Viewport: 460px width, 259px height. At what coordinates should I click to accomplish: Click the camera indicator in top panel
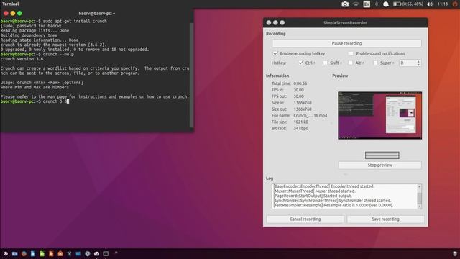coord(345,4)
